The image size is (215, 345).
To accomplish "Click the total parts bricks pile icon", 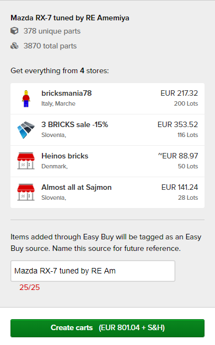I will pos(14,46).
